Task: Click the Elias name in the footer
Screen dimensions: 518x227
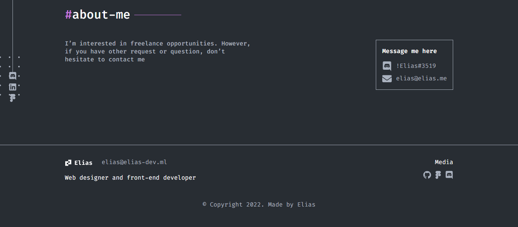Action: [83, 163]
